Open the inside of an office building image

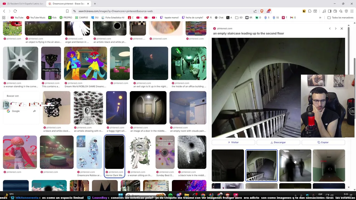click(x=189, y=63)
